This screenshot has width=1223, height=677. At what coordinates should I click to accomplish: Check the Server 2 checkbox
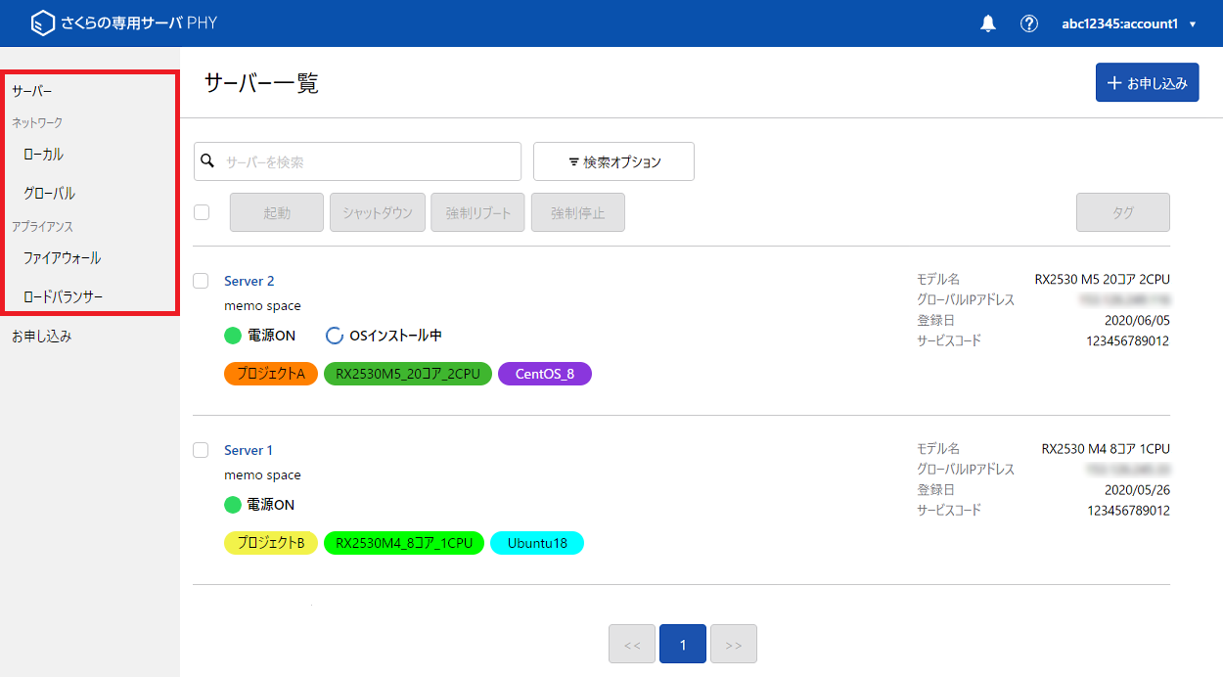[202, 281]
